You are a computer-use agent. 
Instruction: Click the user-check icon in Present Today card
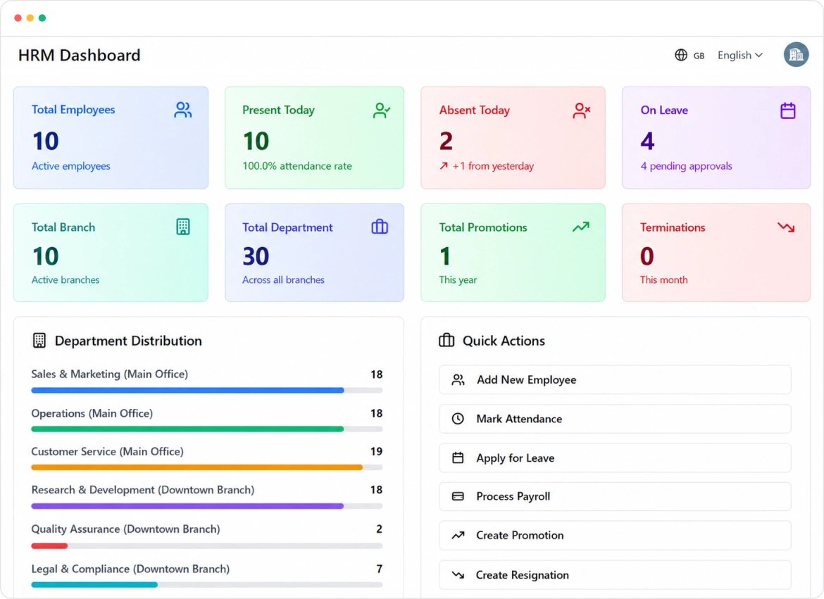pos(382,111)
